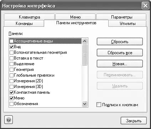This screenshot has width=151, height=129.
Task: Close the Настройка интерфейса dialog with X
Action: [x=145, y=6]
